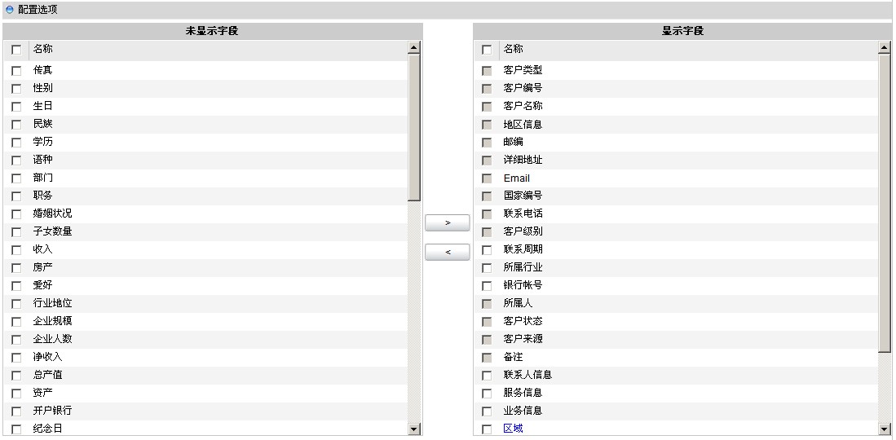Select the 客户状态 text row
Image resolution: width=896 pixels, height=440 pixels.
click(523, 321)
